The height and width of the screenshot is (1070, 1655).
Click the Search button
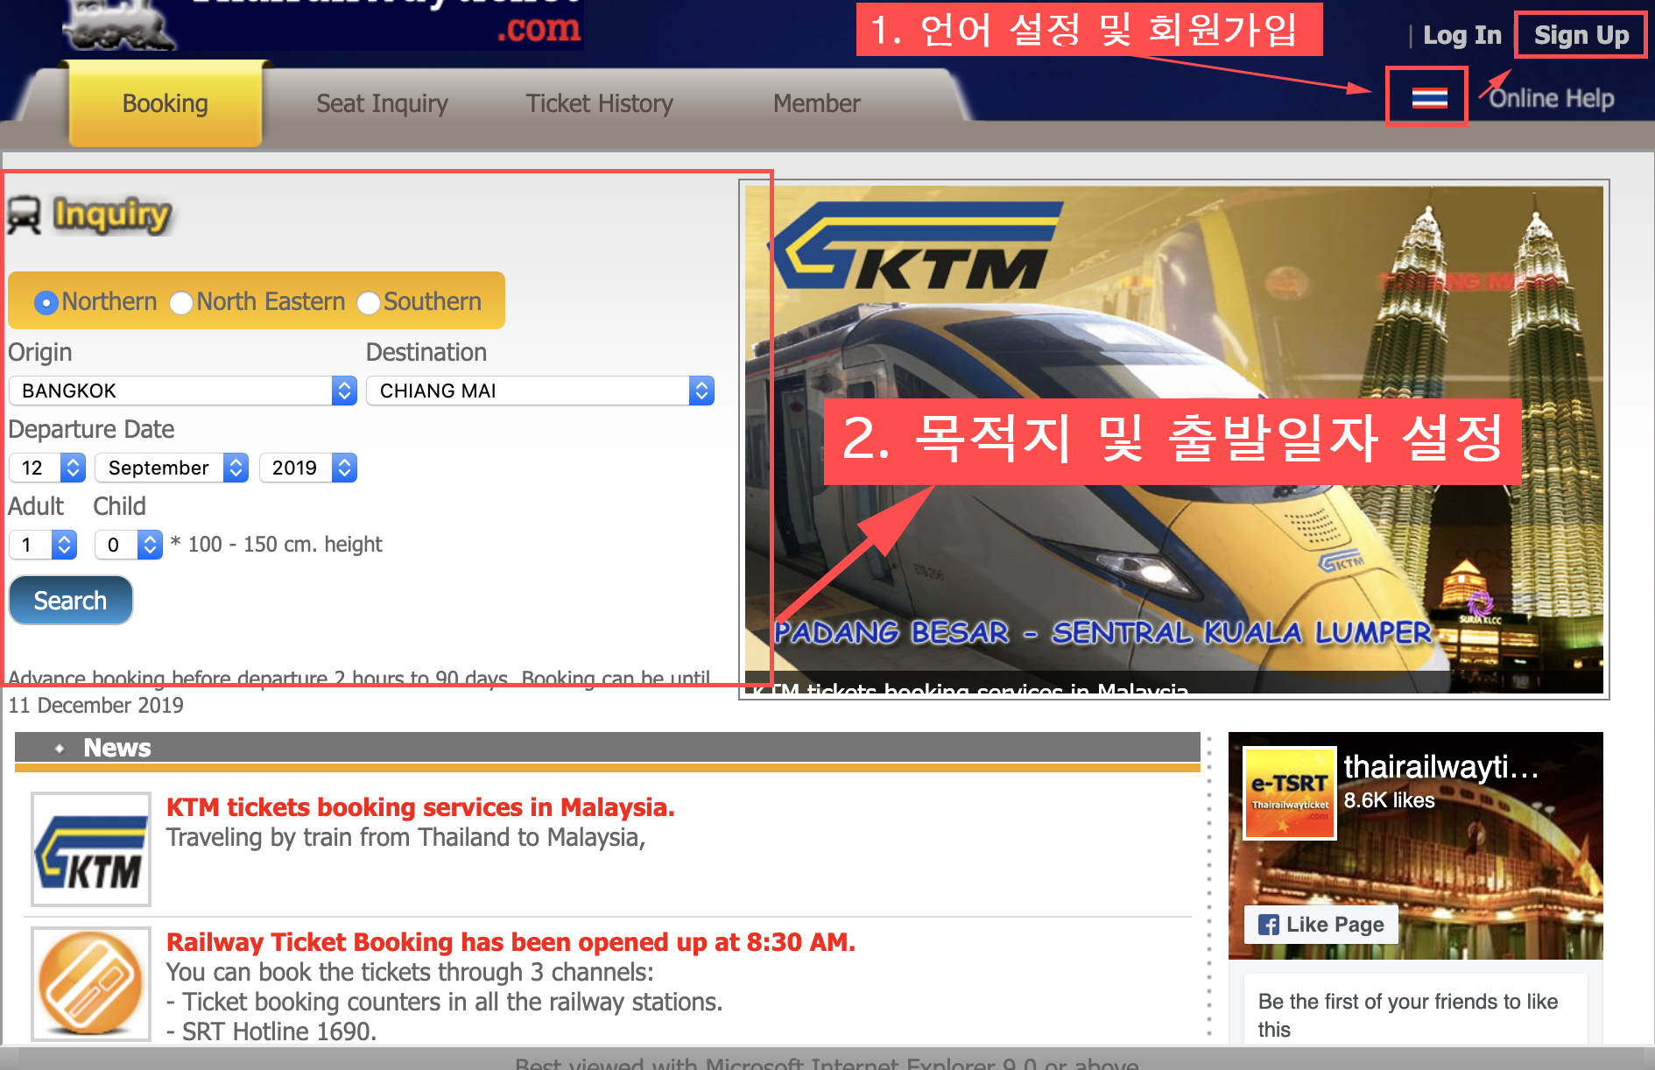[x=71, y=601]
